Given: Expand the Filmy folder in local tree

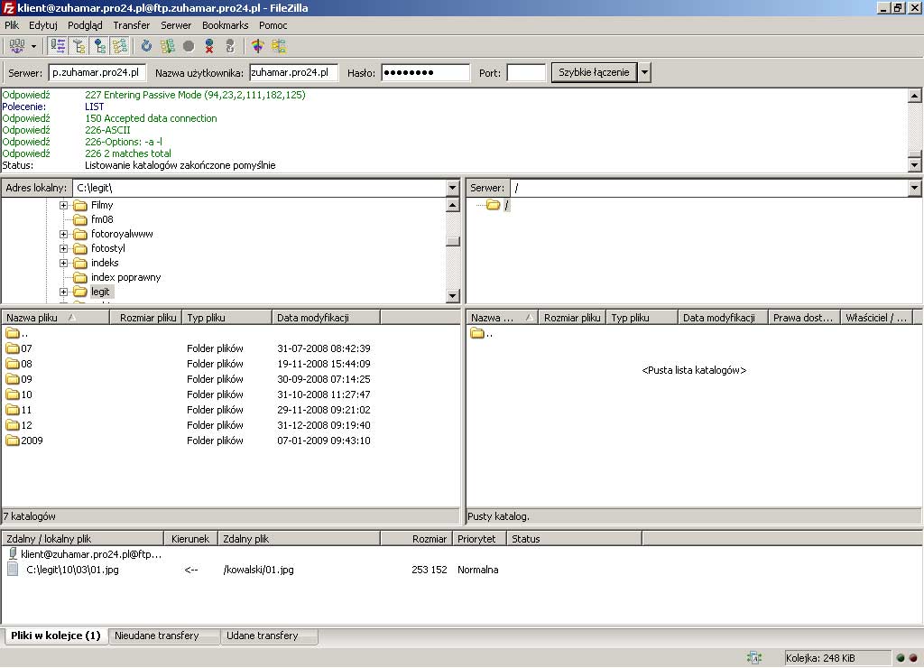Looking at the screenshot, I should coord(64,205).
